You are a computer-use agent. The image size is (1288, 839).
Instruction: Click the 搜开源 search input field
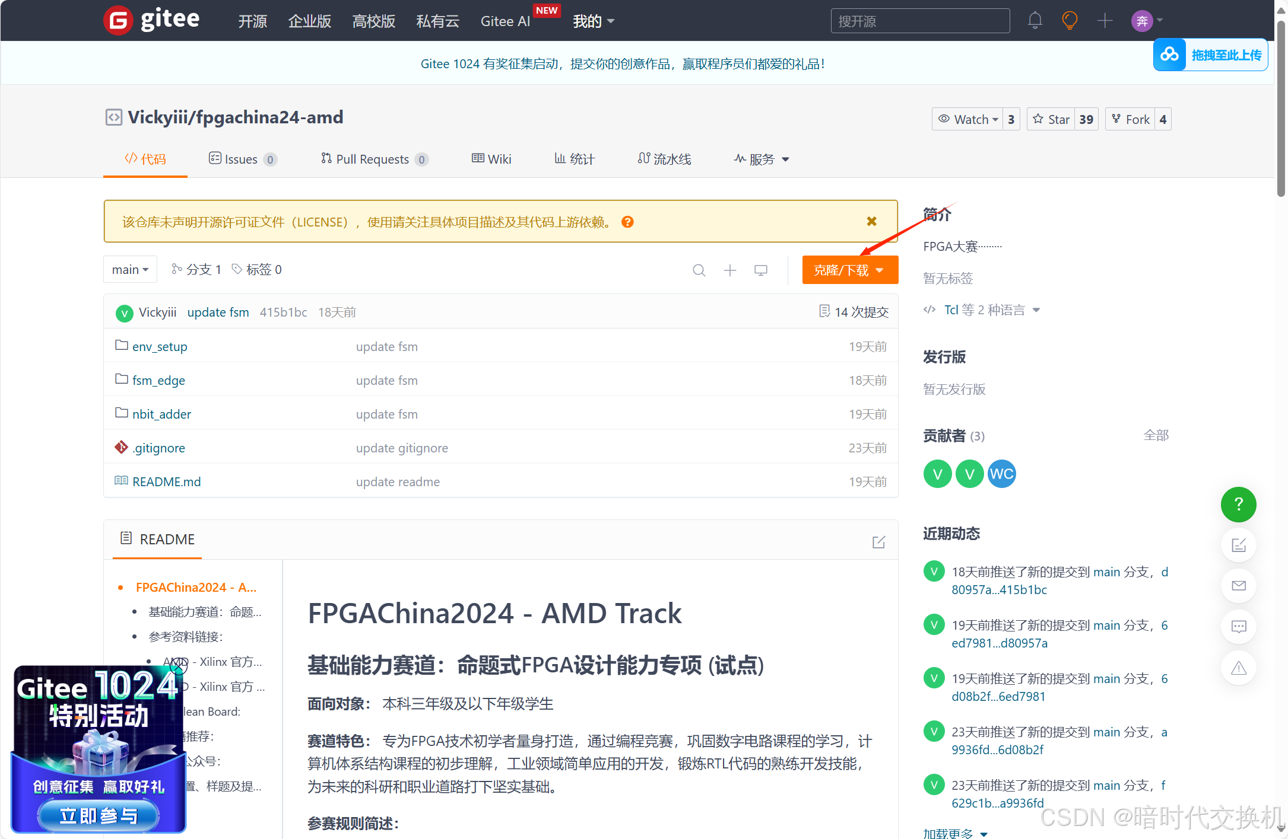[x=919, y=20]
